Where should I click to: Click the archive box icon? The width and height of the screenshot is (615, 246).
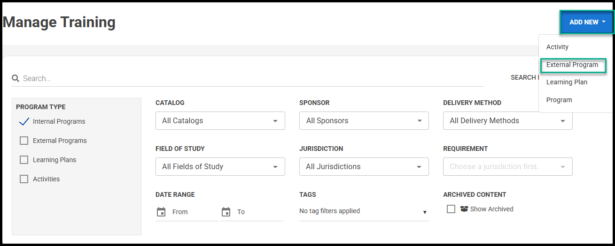464,209
